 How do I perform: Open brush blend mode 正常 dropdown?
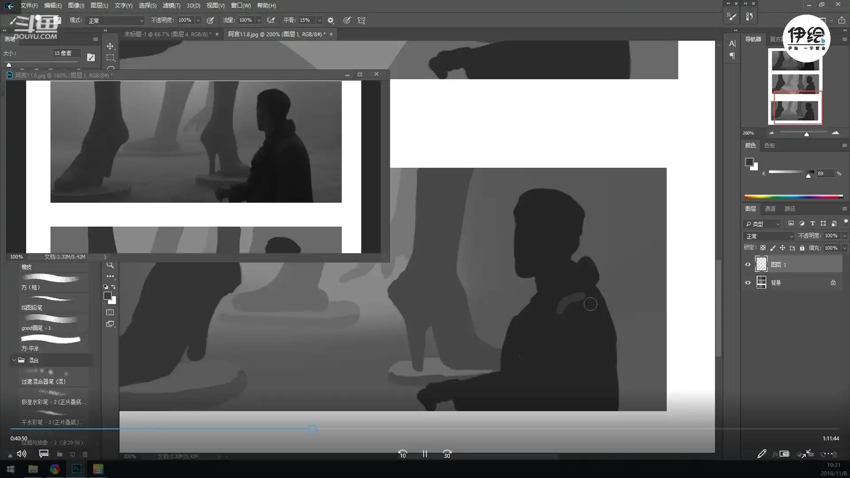point(116,20)
